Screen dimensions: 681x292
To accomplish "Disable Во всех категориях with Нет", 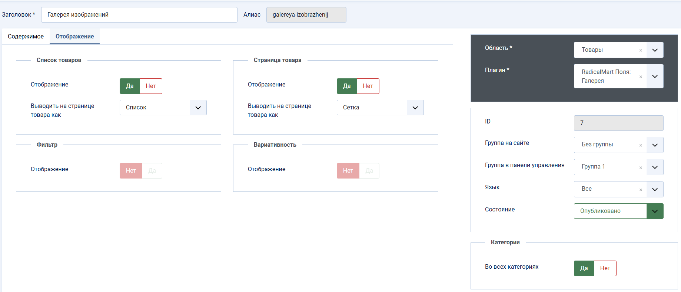I will [x=605, y=268].
